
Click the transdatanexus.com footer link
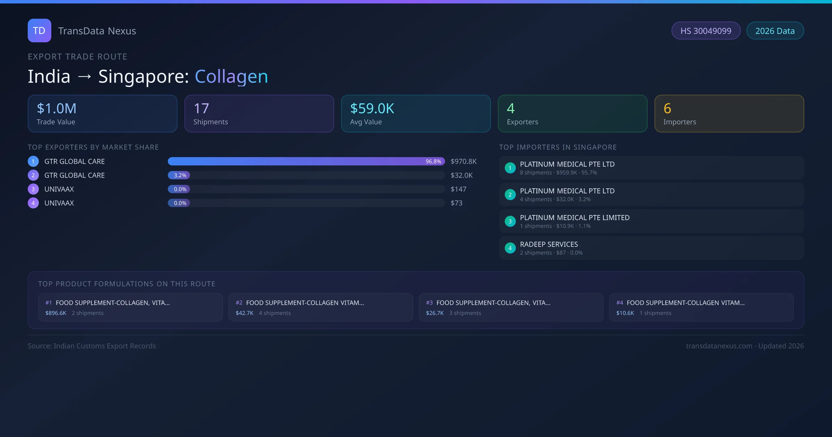[719, 346]
